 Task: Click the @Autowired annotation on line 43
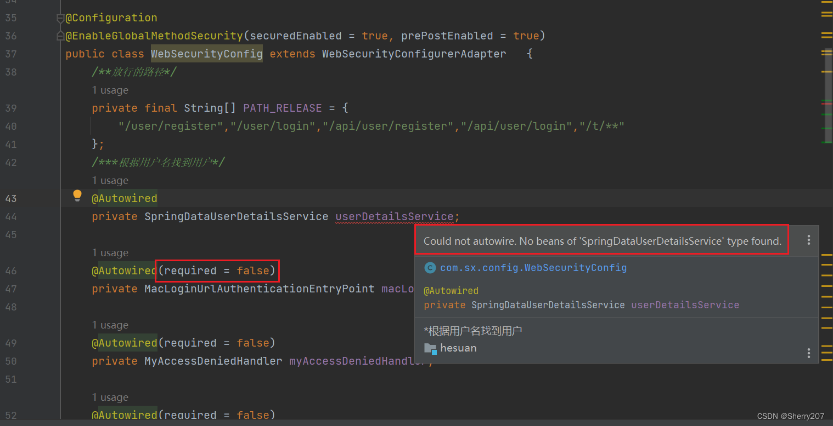(x=125, y=198)
